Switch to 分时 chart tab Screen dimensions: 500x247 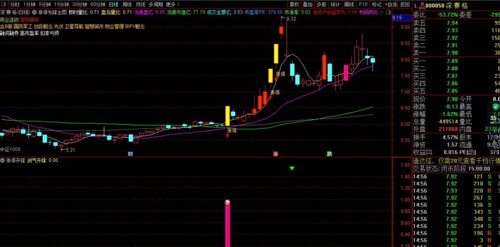[15, 4]
